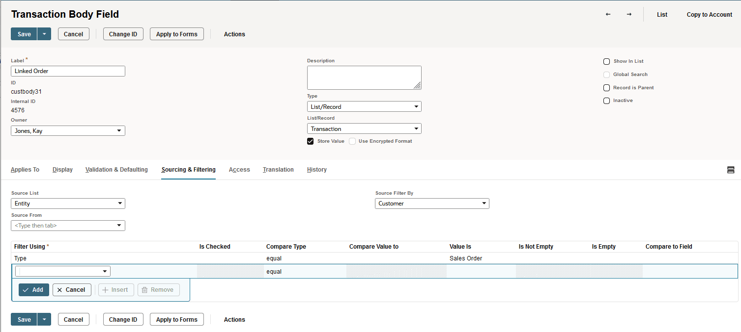Enable Use Encrypted Format

point(352,141)
